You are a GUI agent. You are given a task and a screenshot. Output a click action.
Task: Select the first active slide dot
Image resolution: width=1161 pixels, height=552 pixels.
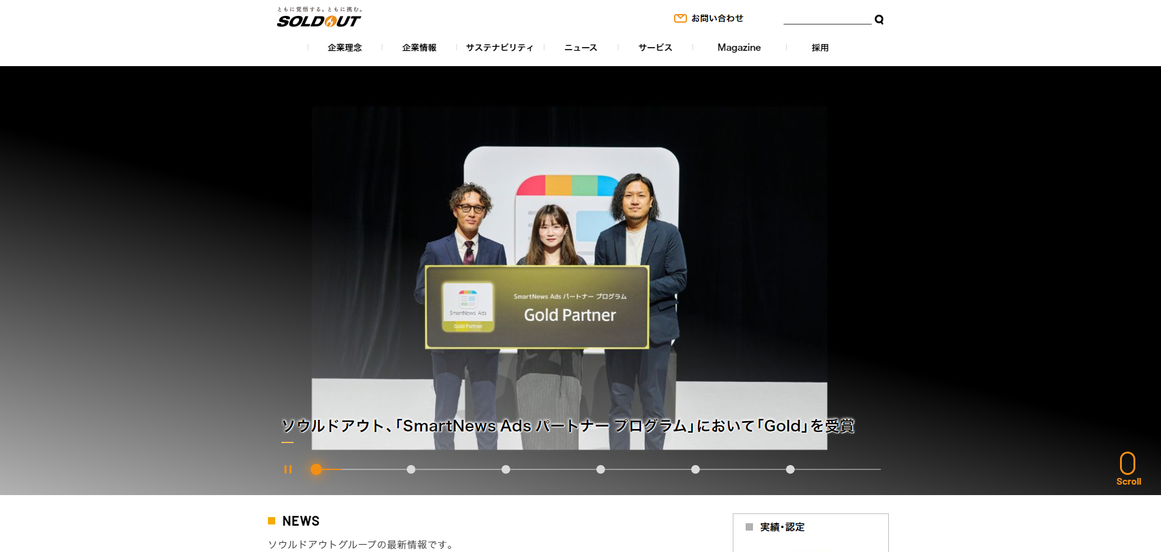316,469
